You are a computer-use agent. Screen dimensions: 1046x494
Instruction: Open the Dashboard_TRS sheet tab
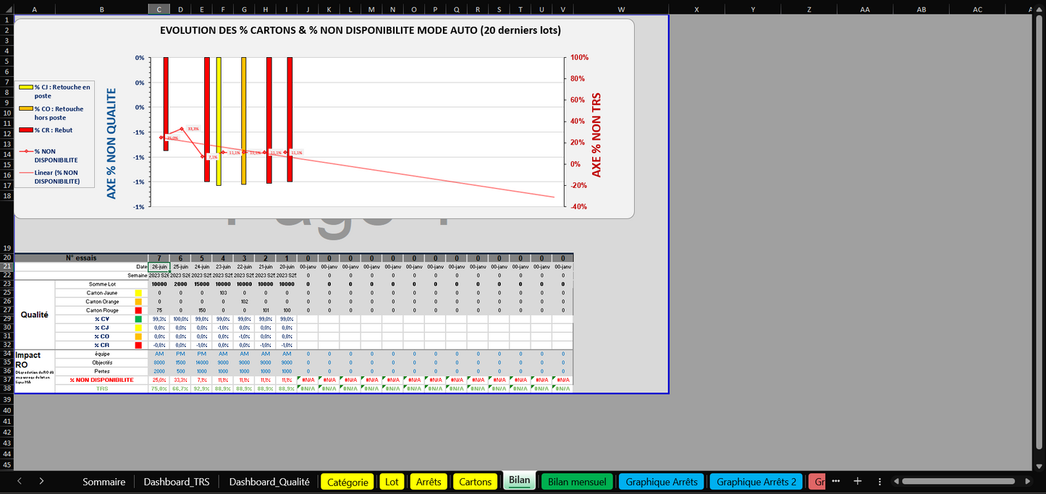click(x=176, y=482)
